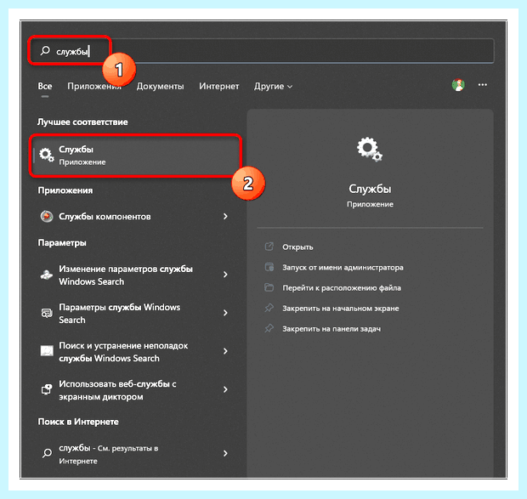Click the user profile avatar

(458, 85)
